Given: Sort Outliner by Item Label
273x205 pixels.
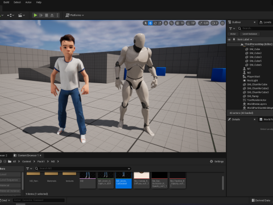Looking at the screenshot, I should [245, 39].
